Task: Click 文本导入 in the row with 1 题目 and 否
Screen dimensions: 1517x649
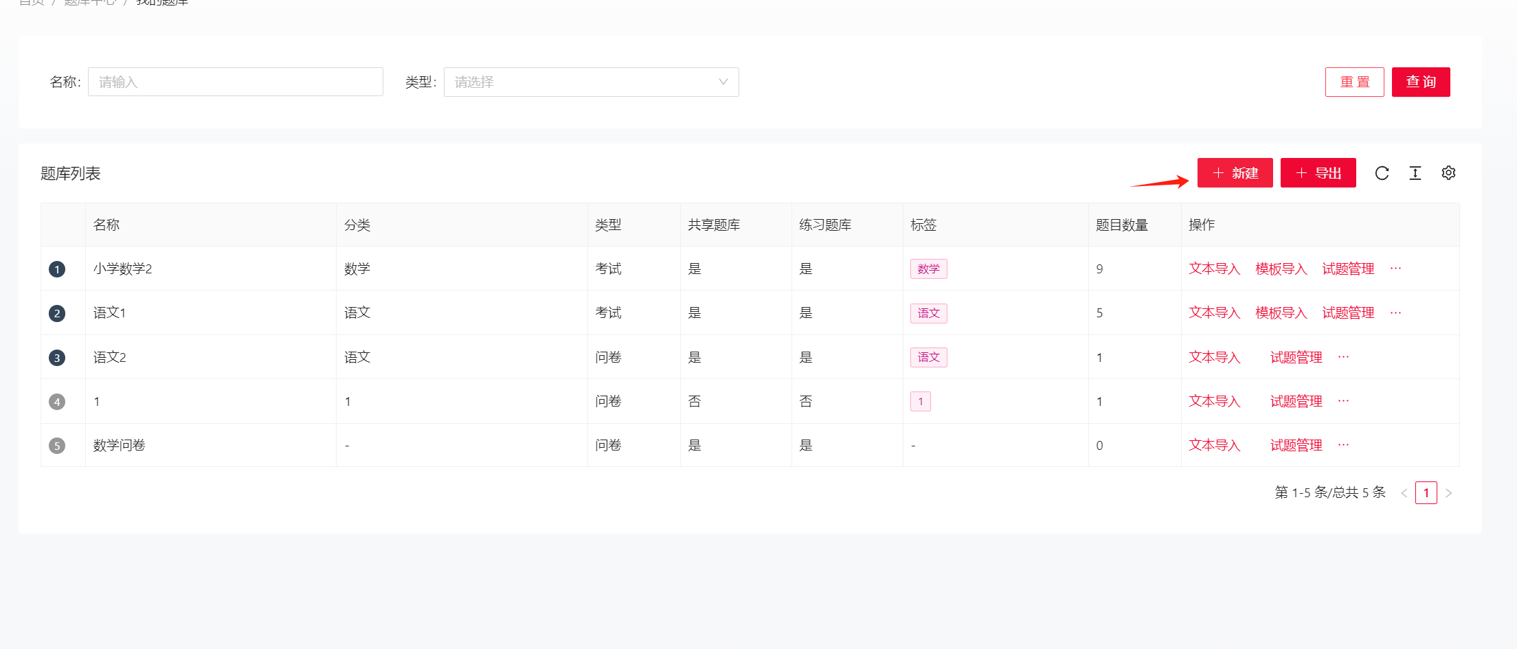Action: click(1215, 401)
